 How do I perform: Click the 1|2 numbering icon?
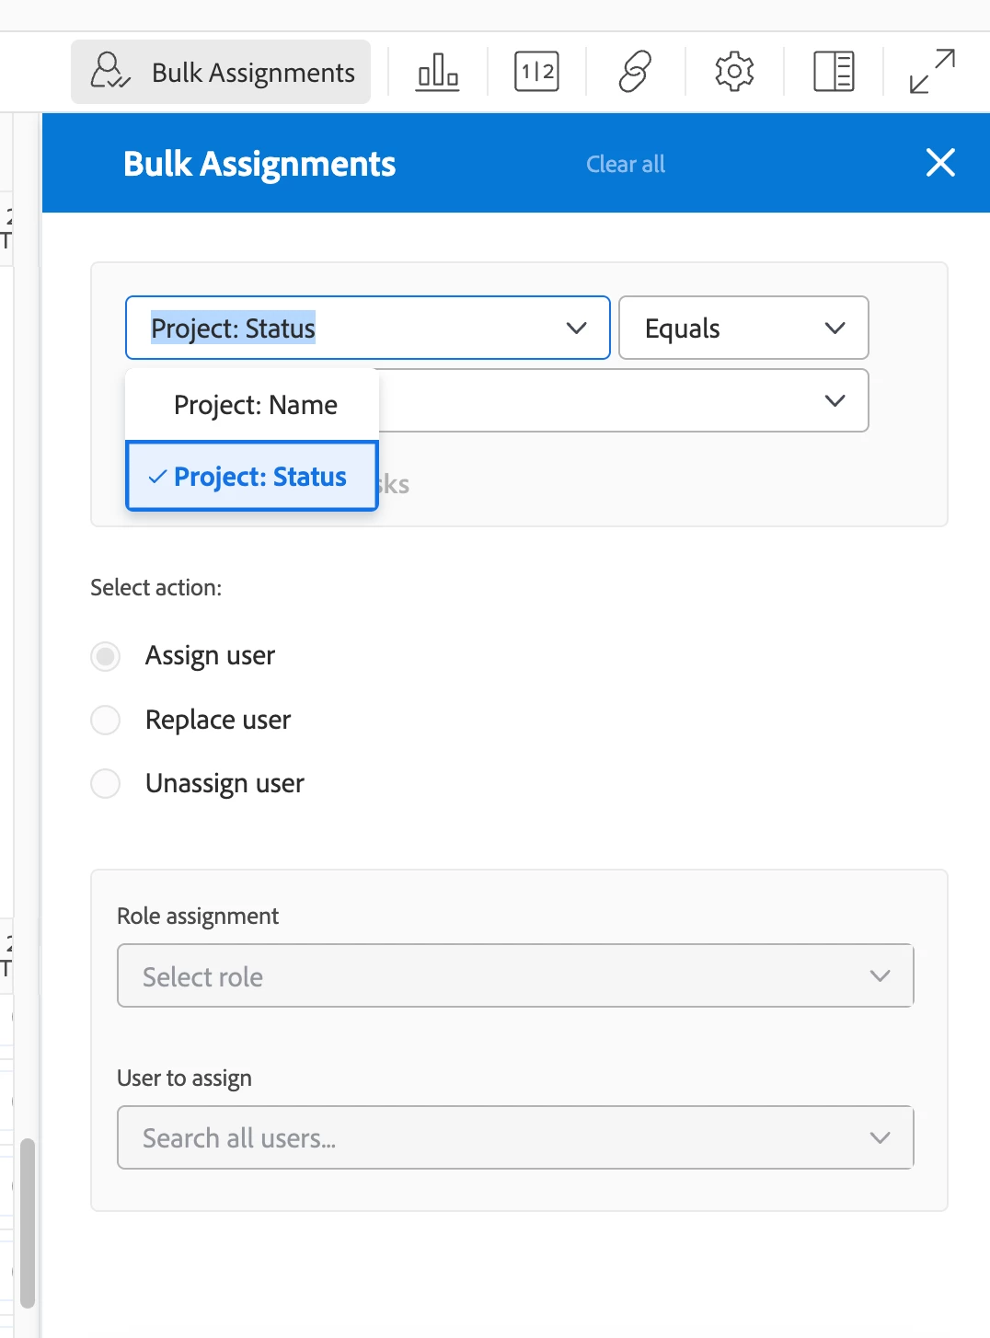(536, 72)
